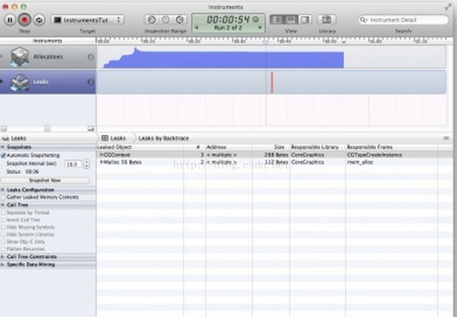
Task: Open the Library button
Action: click(326, 20)
